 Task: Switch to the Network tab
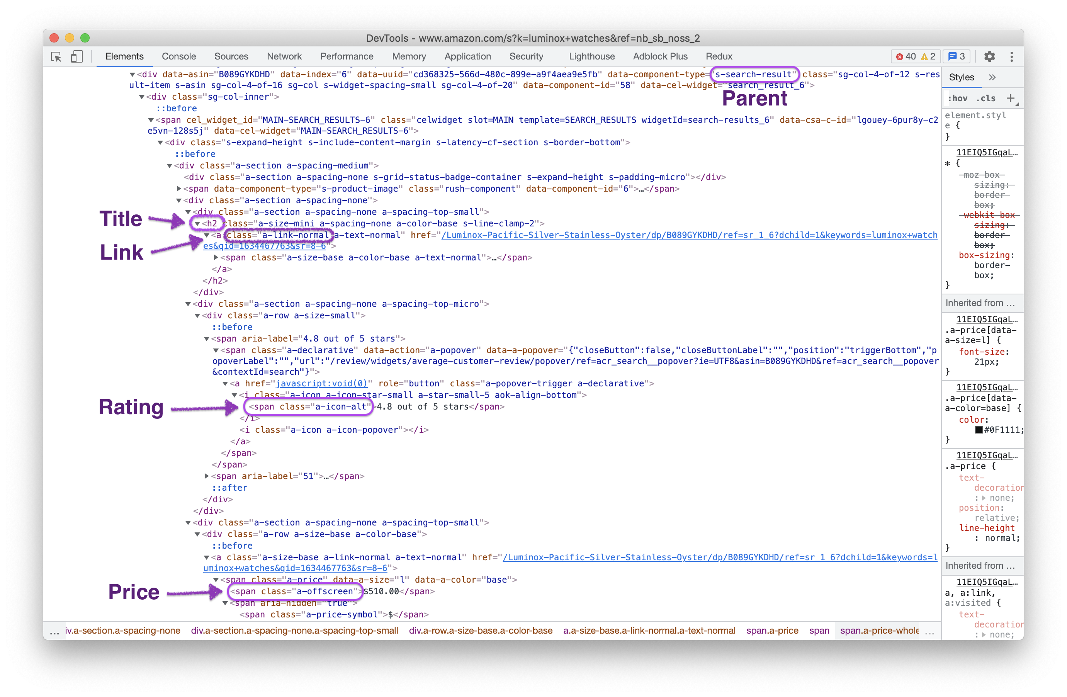pyautogui.click(x=284, y=56)
